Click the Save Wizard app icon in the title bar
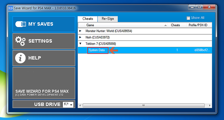 [11, 8]
